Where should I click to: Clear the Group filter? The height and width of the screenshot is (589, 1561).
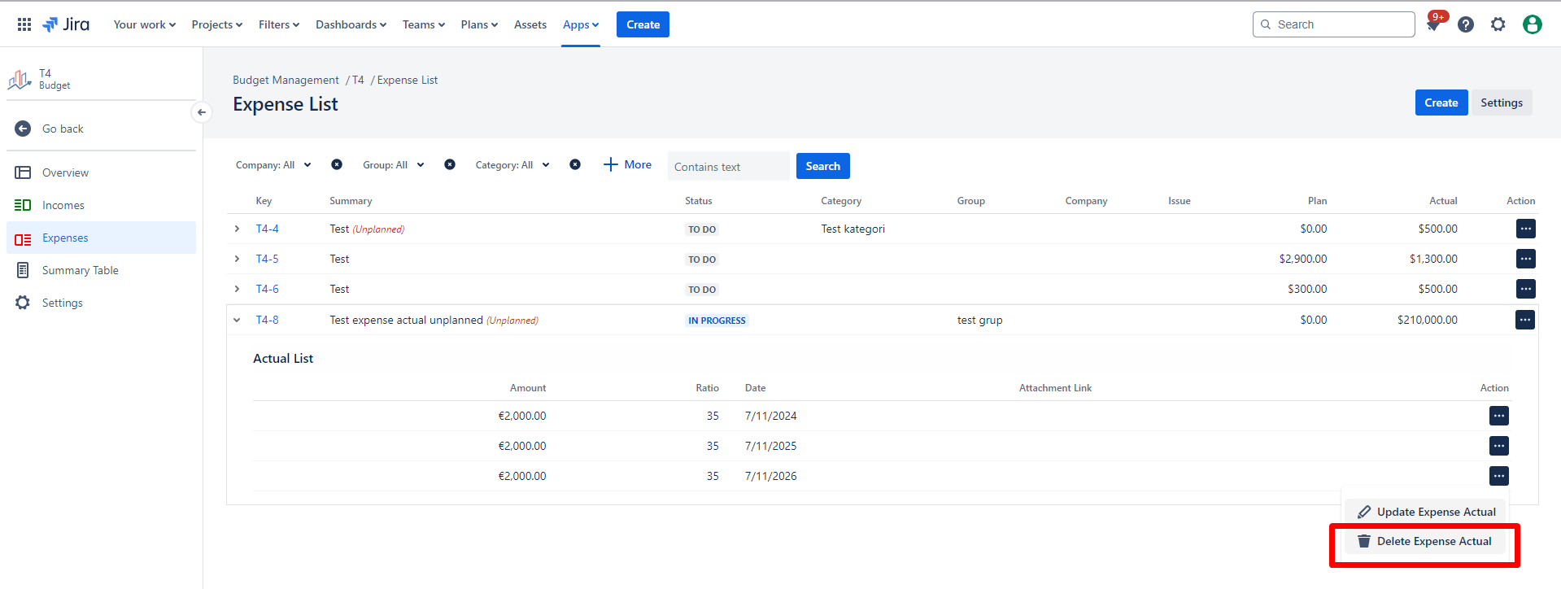[450, 164]
